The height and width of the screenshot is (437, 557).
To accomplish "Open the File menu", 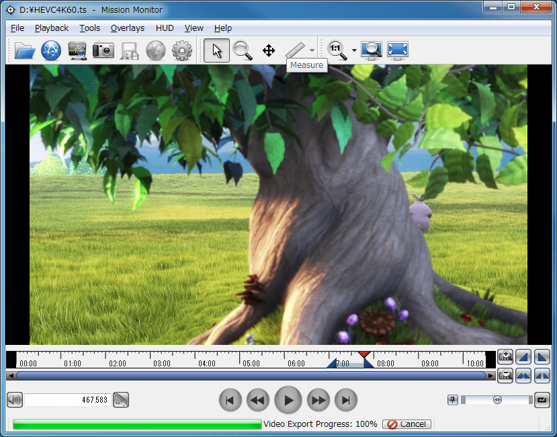I will (x=17, y=28).
